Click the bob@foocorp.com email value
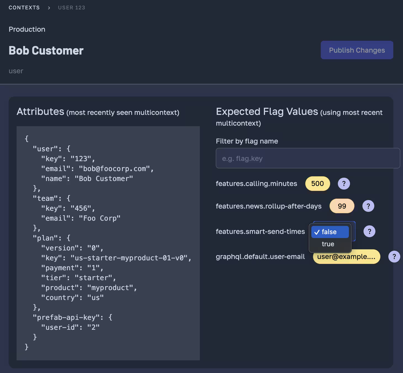Viewport: 403px width, 373px height. click(x=114, y=169)
